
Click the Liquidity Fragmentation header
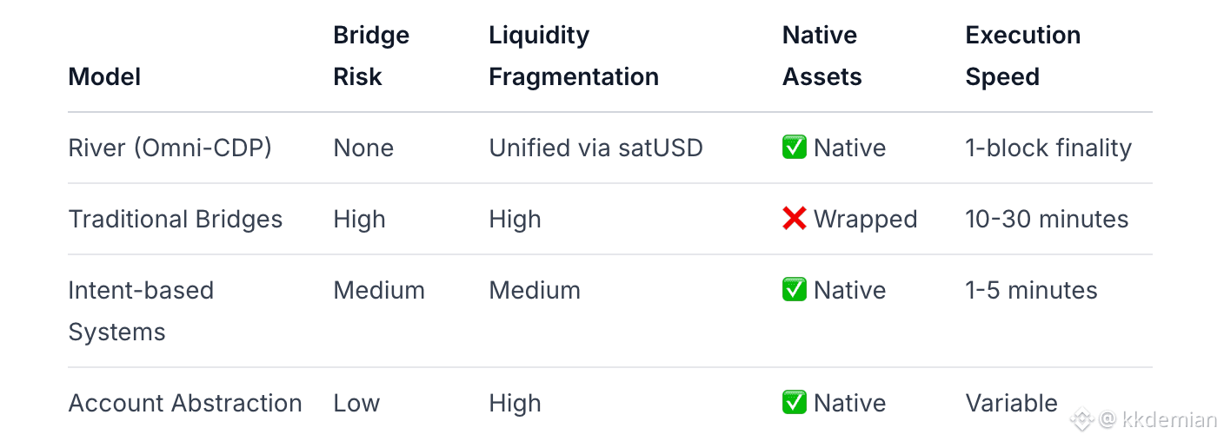(x=573, y=56)
